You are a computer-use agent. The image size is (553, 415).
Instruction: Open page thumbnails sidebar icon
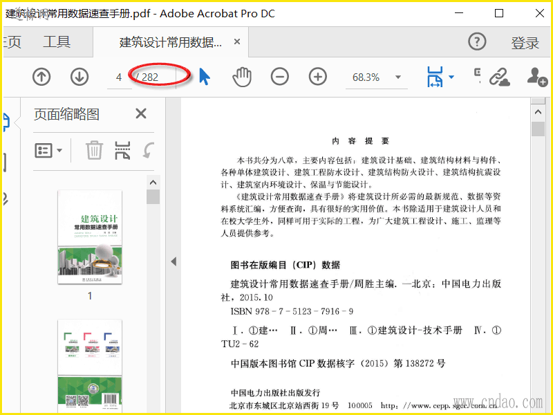coord(6,122)
